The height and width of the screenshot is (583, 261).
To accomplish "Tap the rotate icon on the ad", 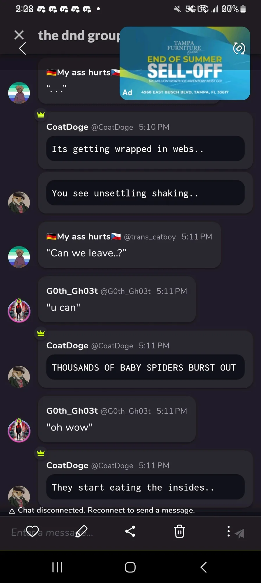I will [239, 48].
